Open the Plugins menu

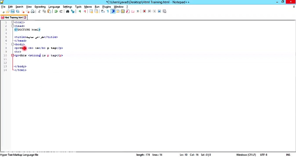[107, 7]
